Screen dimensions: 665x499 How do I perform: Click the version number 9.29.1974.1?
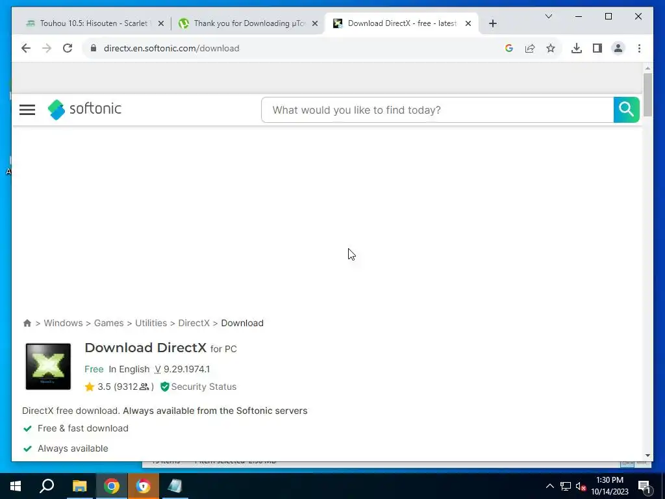click(186, 369)
